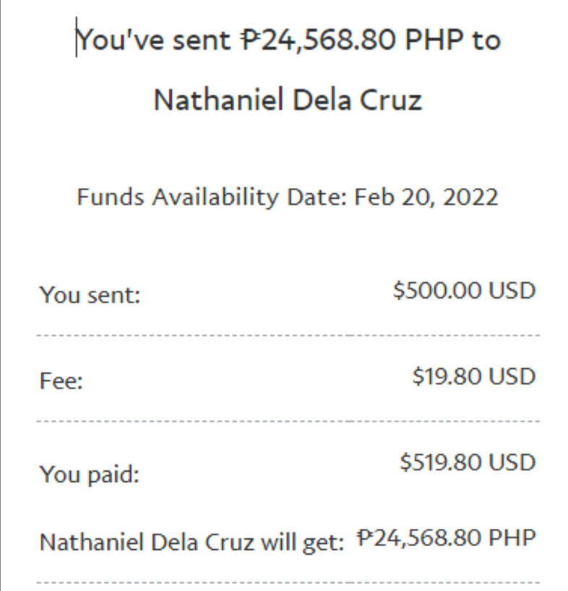This screenshot has height=591, width=568.
Task: Select the $519.80 USD paid total
Action: click(x=468, y=462)
